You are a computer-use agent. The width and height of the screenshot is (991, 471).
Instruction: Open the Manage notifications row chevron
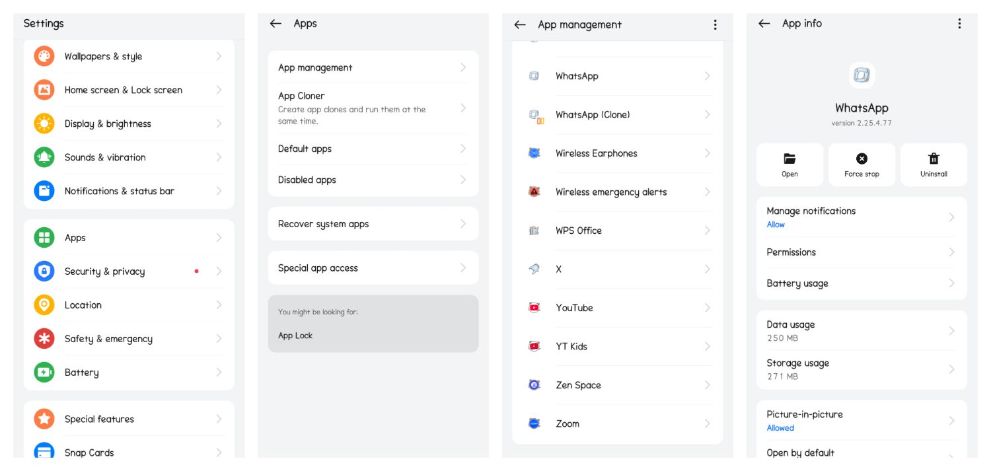pyautogui.click(x=951, y=217)
